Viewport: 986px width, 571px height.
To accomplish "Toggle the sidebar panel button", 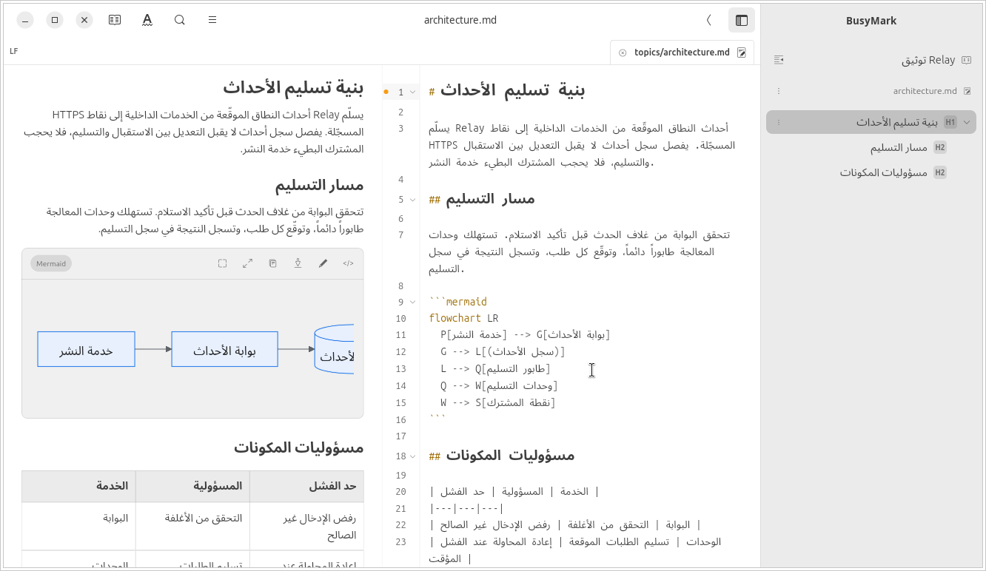I will point(742,20).
